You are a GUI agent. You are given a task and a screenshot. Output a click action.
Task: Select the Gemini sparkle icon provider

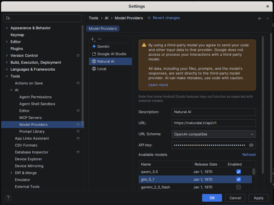click(94, 47)
